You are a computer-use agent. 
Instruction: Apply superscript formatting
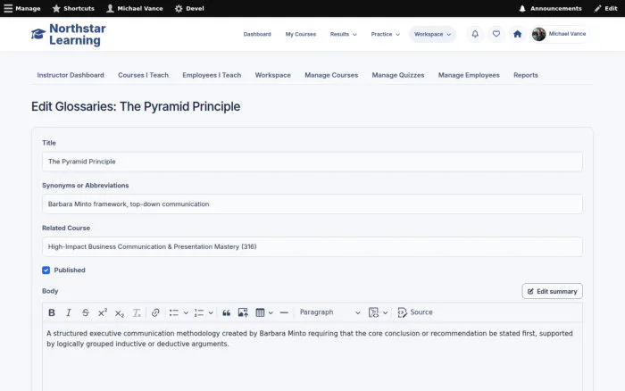point(103,312)
